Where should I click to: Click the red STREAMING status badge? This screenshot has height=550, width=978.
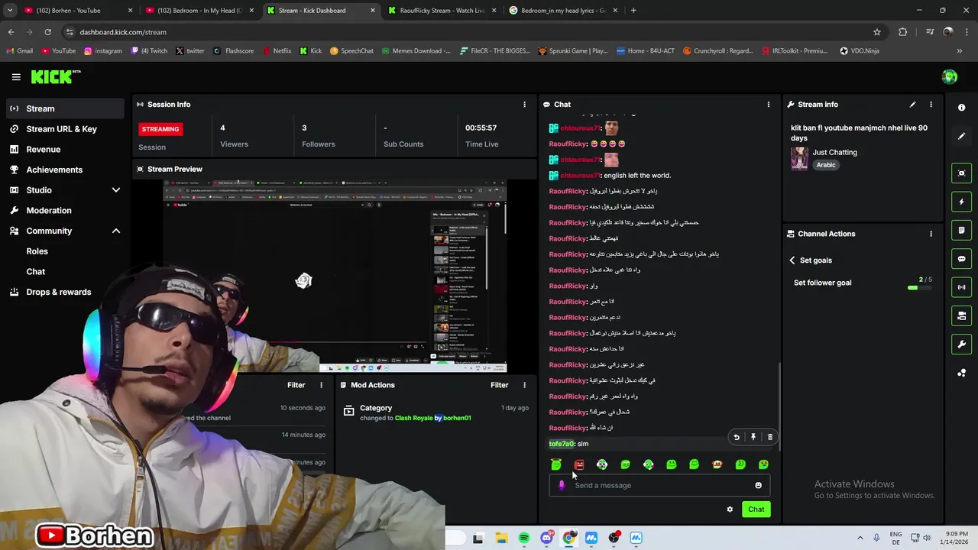[x=160, y=129]
